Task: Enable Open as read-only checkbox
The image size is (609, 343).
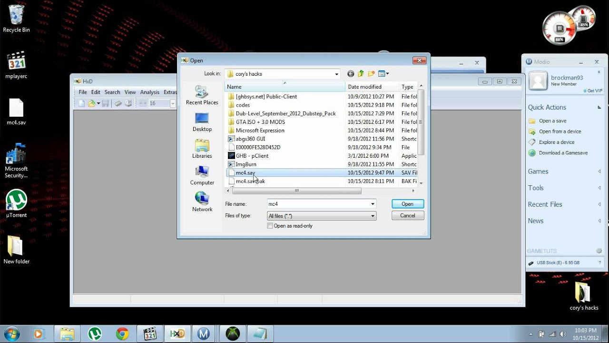Action: pos(270,226)
